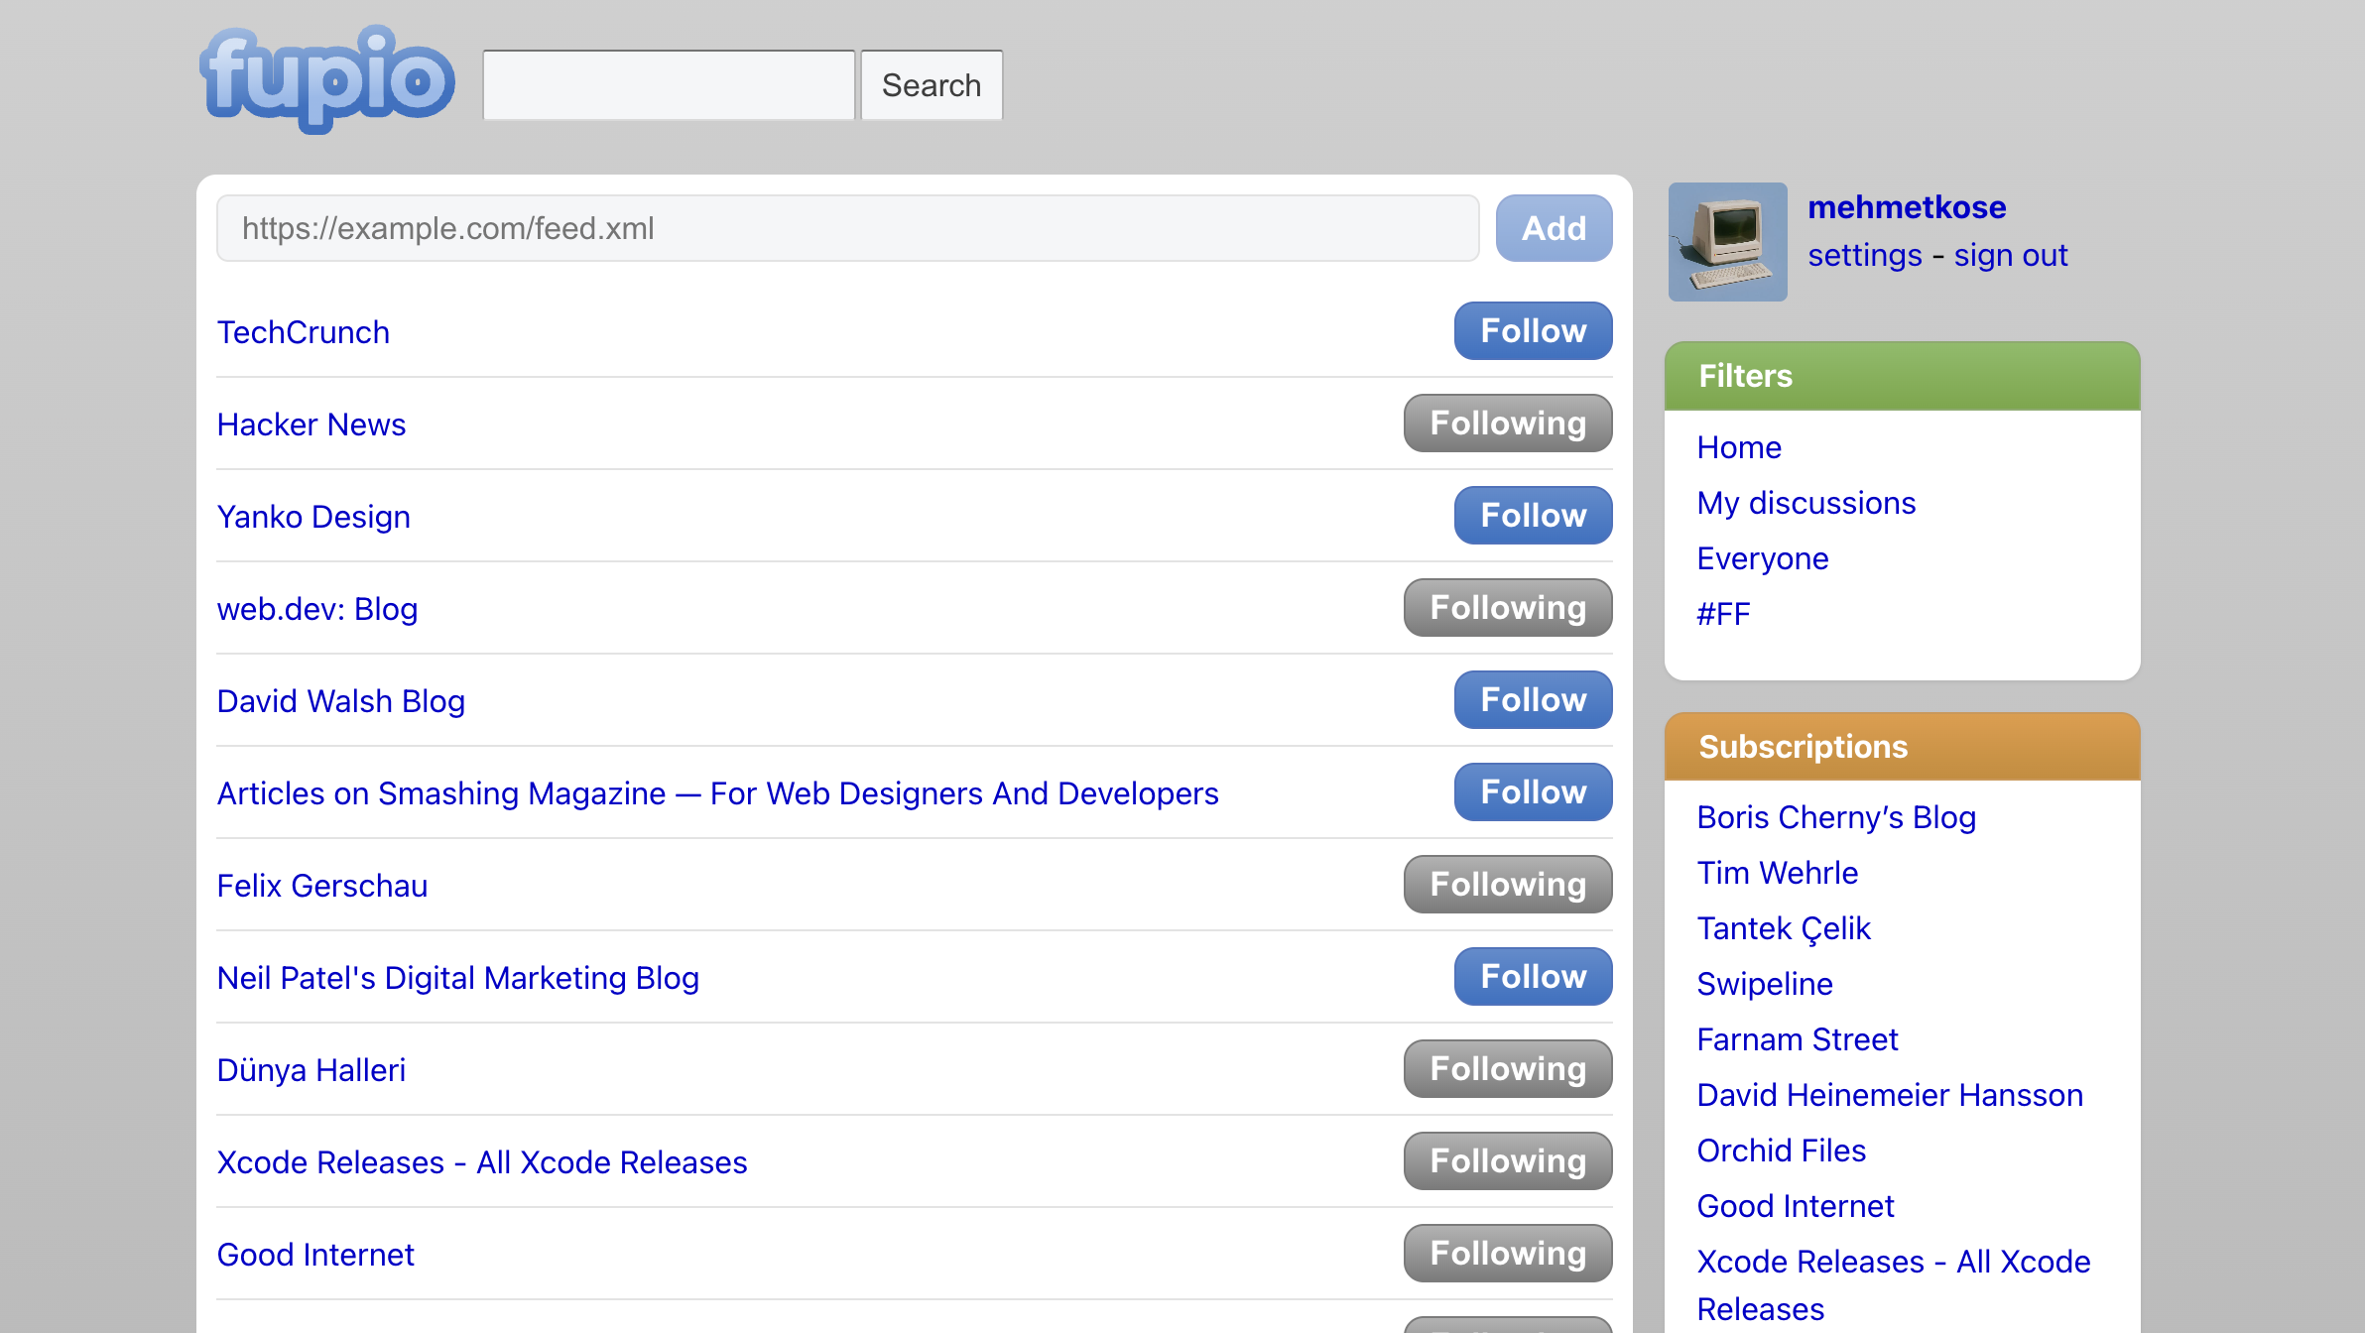Click the Search button

click(x=932, y=85)
